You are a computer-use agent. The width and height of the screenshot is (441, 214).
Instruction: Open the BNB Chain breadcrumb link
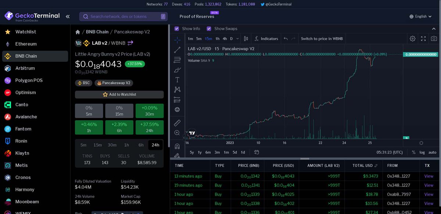pyautogui.click(x=97, y=32)
